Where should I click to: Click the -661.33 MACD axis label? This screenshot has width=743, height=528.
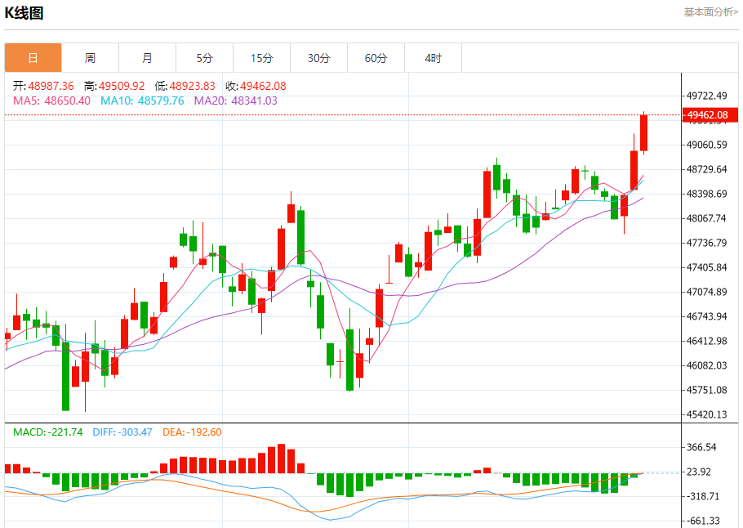703,521
